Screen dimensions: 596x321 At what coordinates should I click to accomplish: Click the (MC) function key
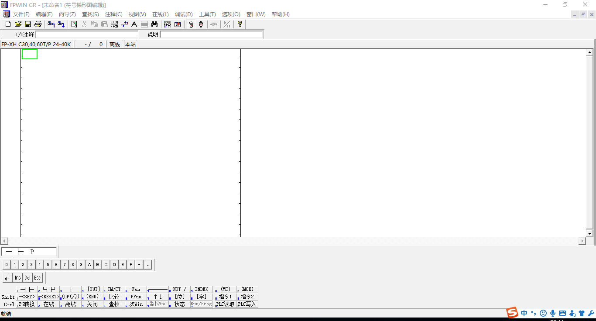[225, 289]
